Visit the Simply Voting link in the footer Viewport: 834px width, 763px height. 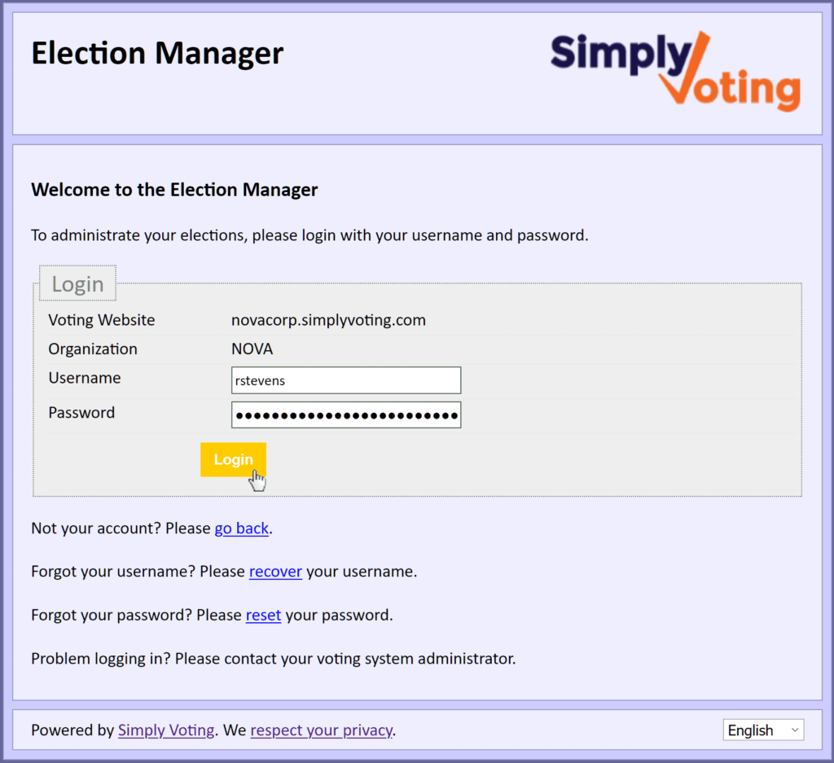(x=166, y=730)
